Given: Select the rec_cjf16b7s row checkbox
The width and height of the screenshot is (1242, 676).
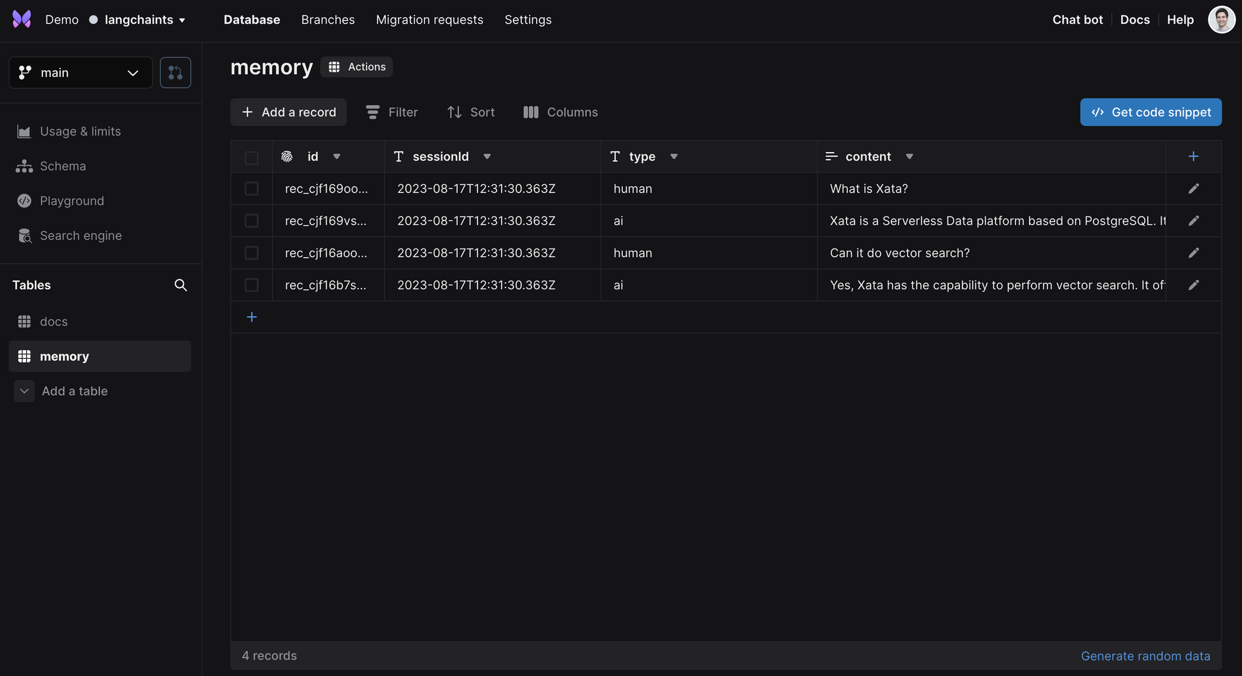Looking at the screenshot, I should tap(252, 285).
